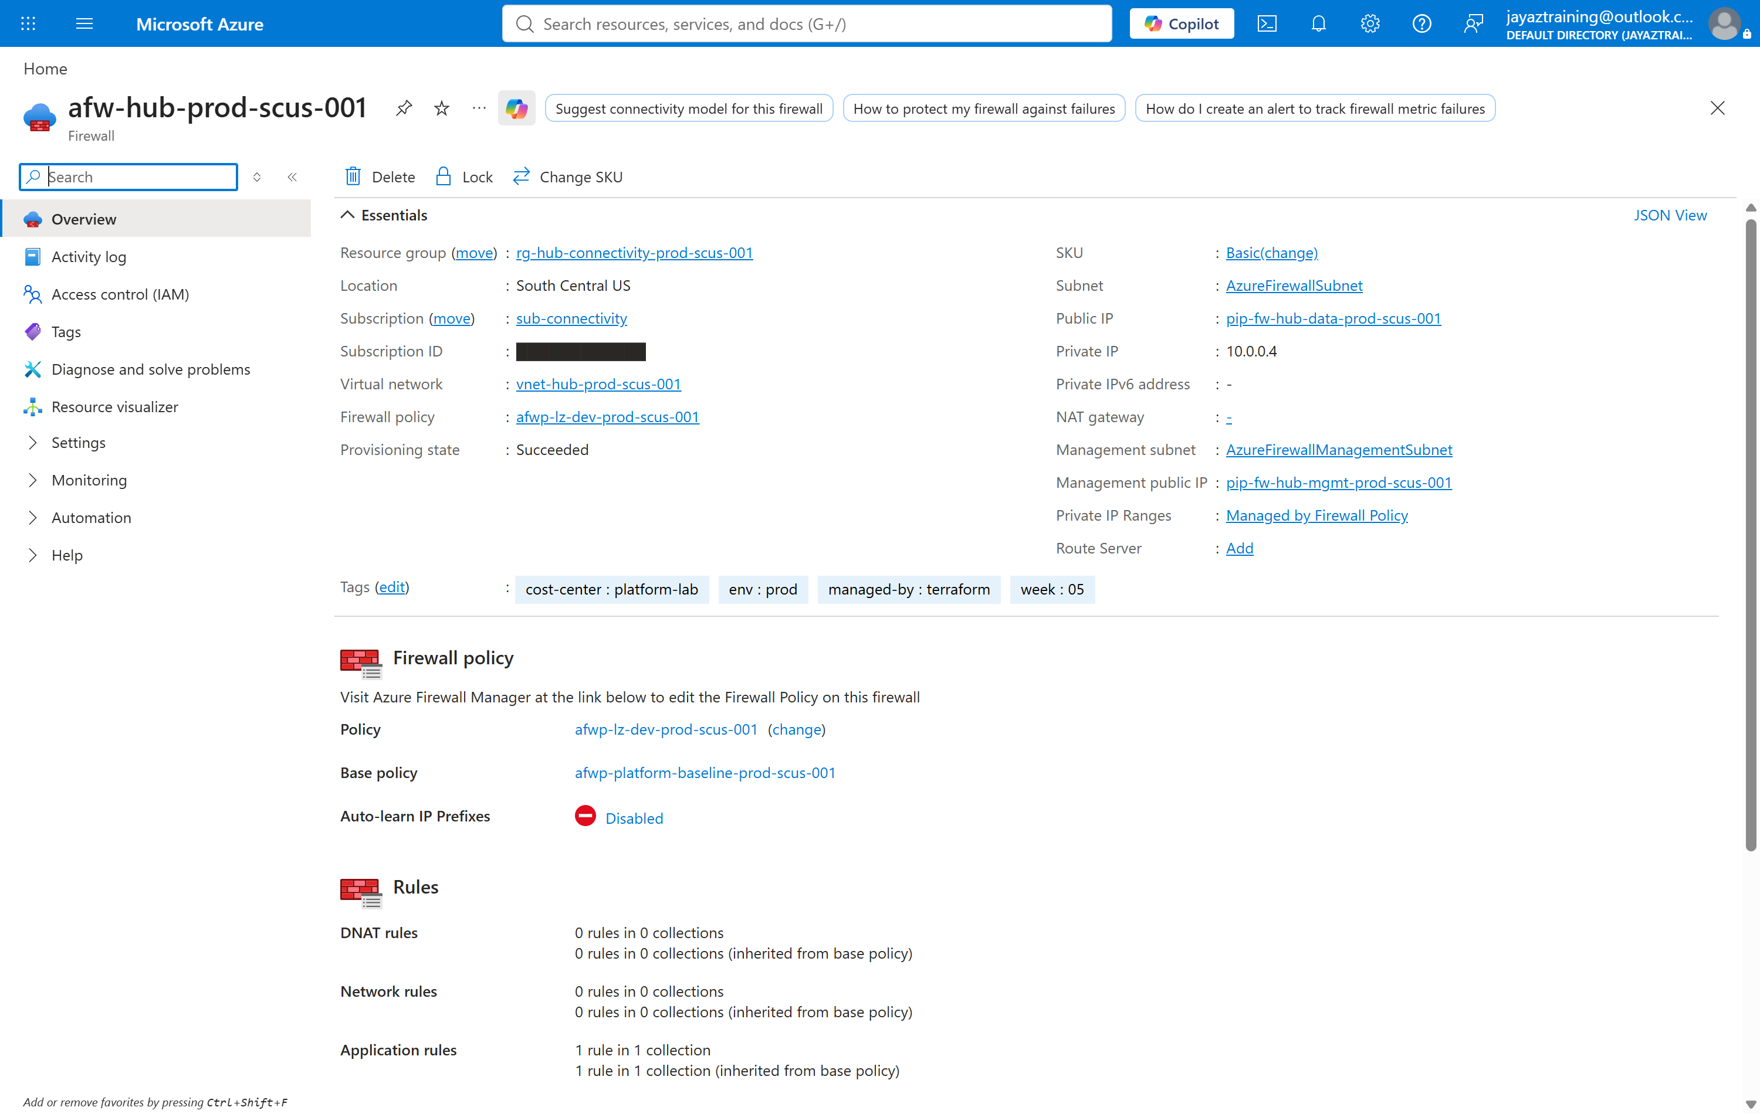Click the red Disabled status icon
Screen dimensions: 1760x1114
(x=585, y=816)
